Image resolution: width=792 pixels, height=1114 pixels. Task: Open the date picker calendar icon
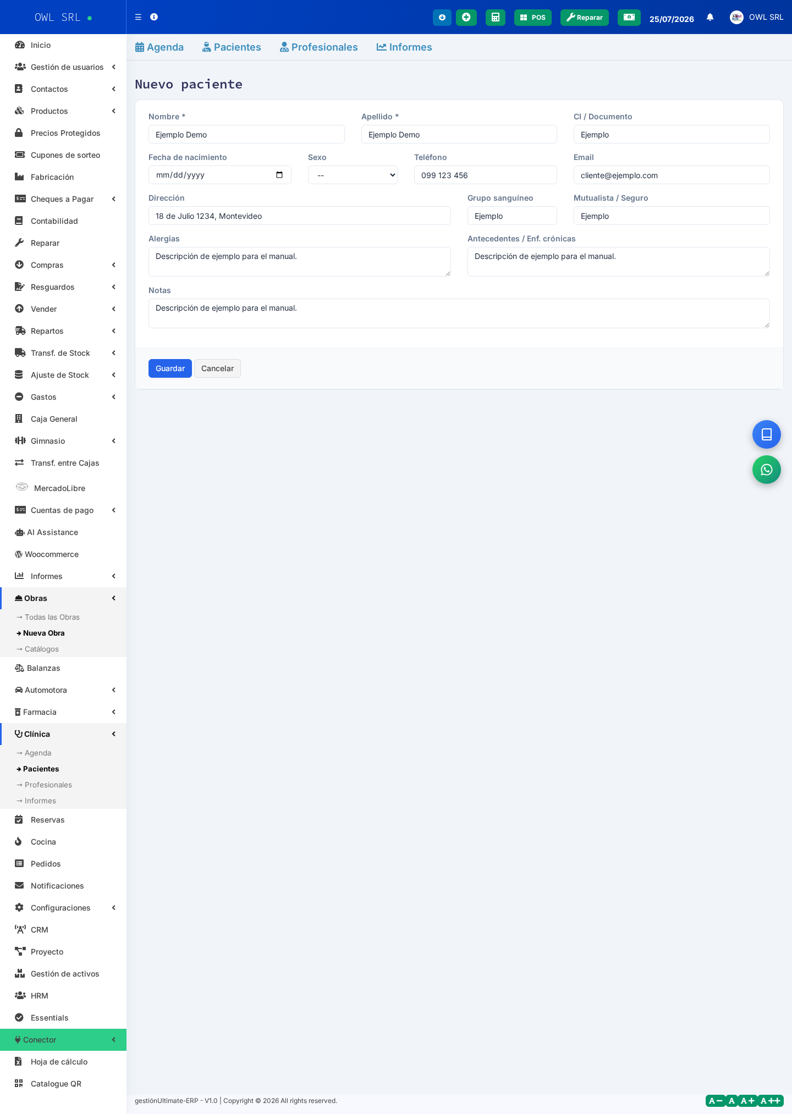279,175
